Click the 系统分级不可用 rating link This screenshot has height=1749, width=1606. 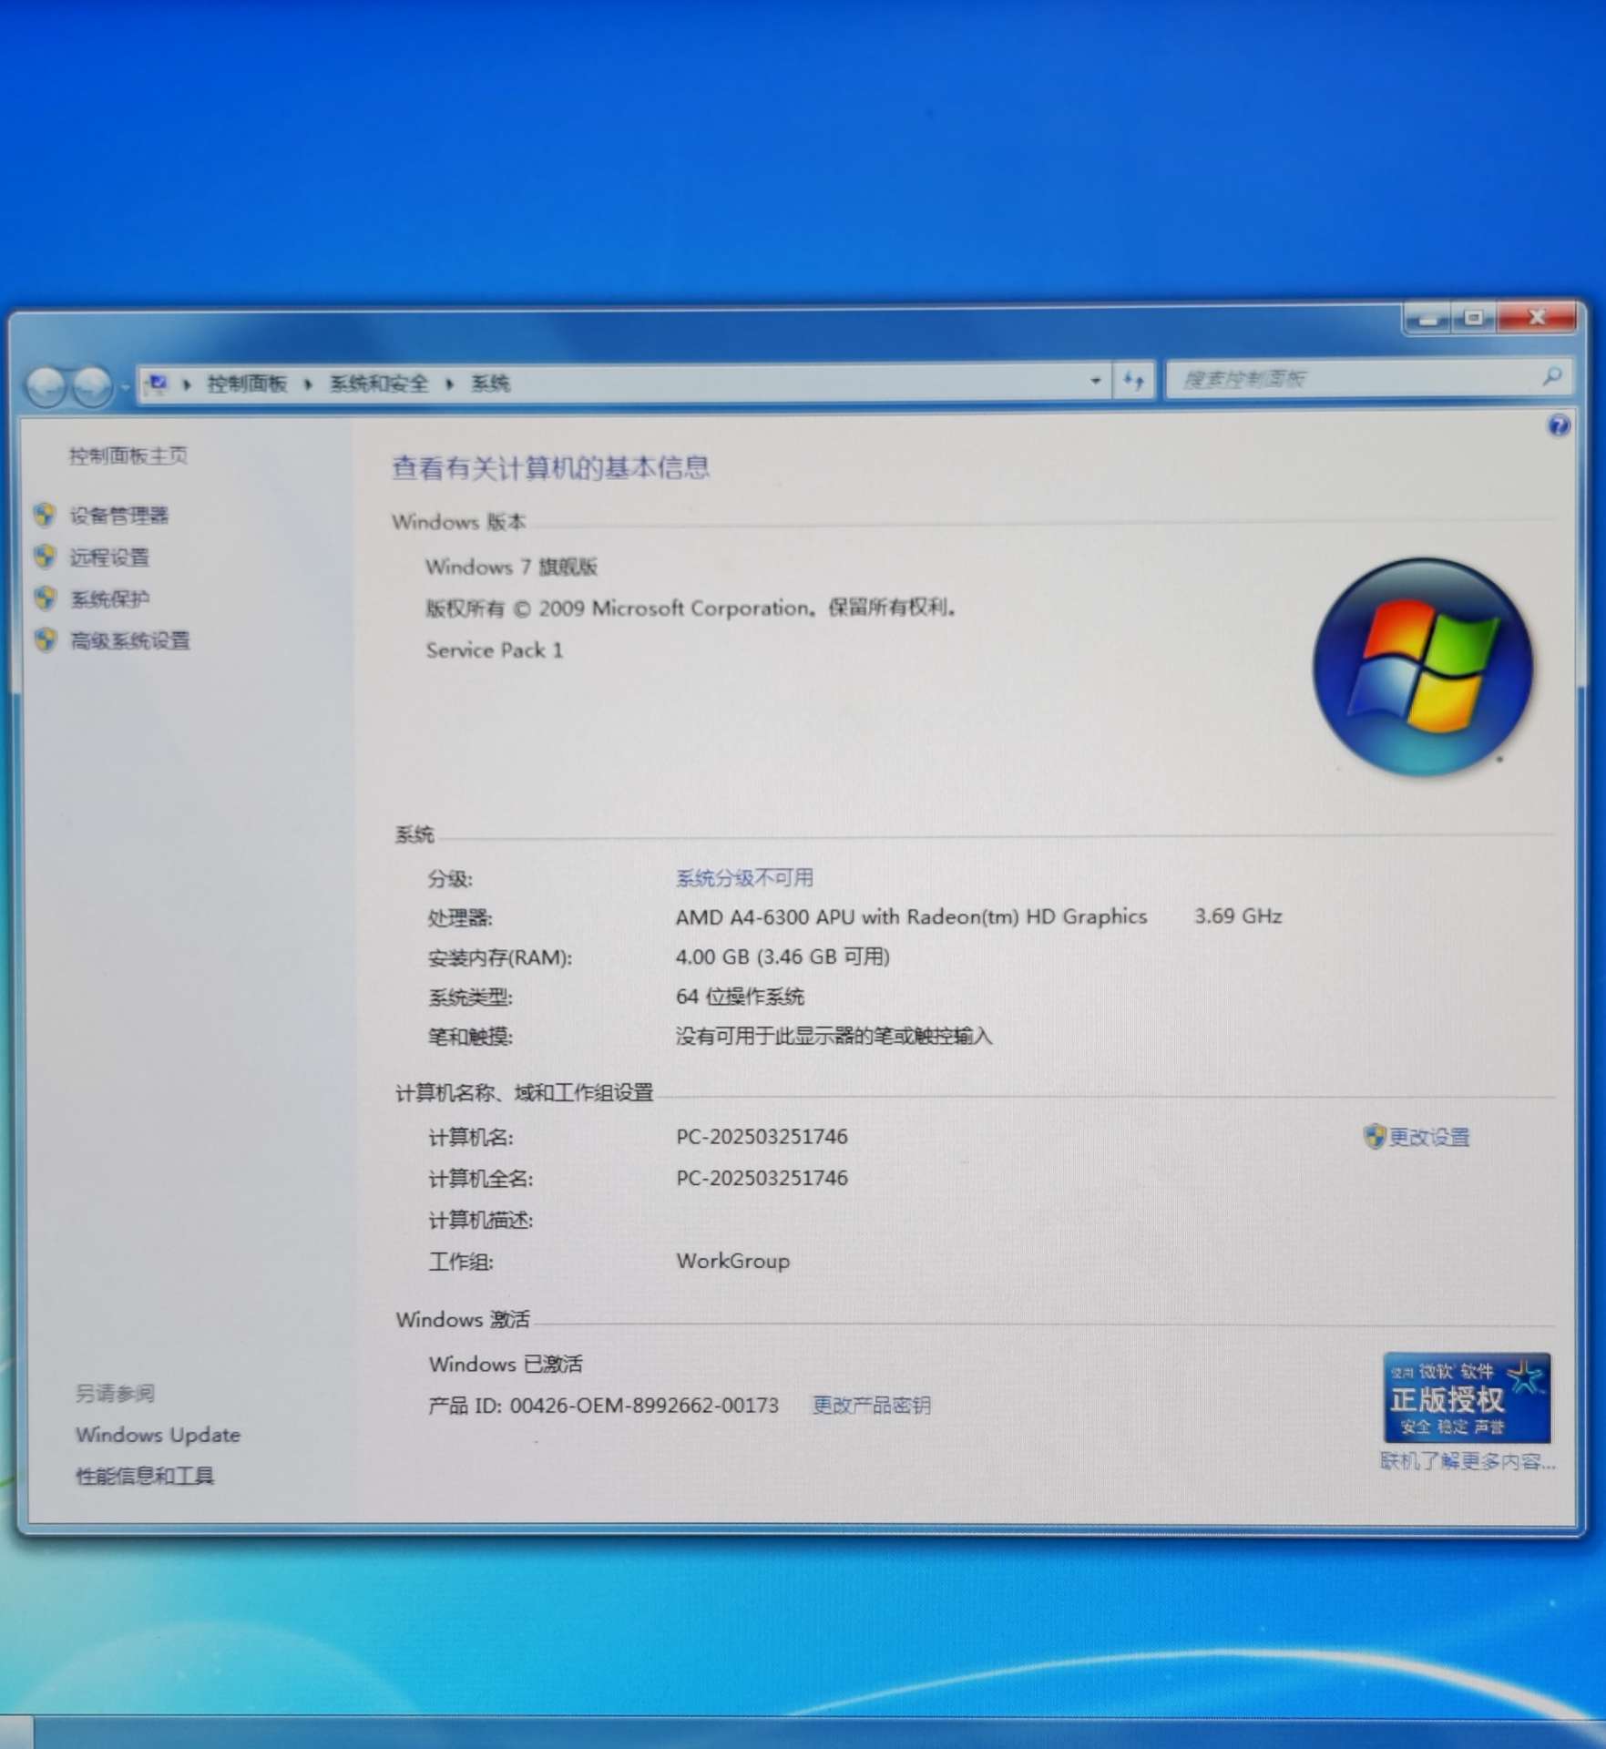744,877
